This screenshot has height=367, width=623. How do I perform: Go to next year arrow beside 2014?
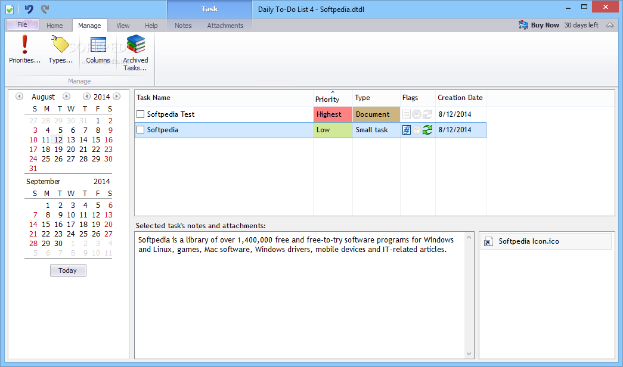point(116,97)
